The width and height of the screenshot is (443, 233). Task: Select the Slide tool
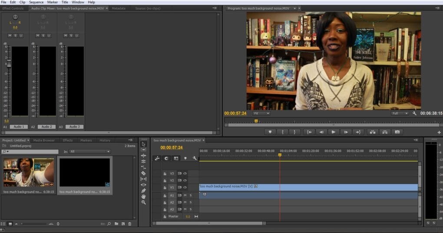click(143, 185)
